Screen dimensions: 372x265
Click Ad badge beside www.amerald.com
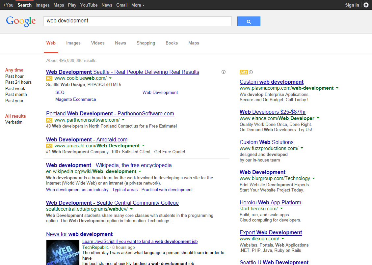click(x=49, y=146)
